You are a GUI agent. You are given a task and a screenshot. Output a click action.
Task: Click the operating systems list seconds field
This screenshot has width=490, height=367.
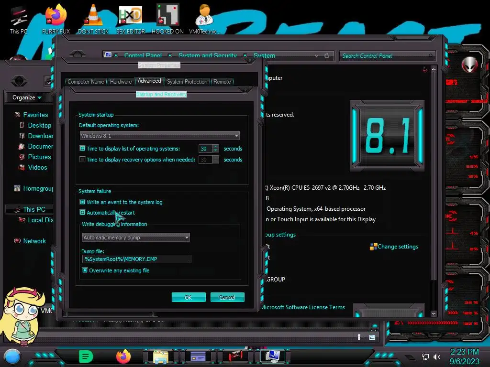pyautogui.click(x=205, y=149)
